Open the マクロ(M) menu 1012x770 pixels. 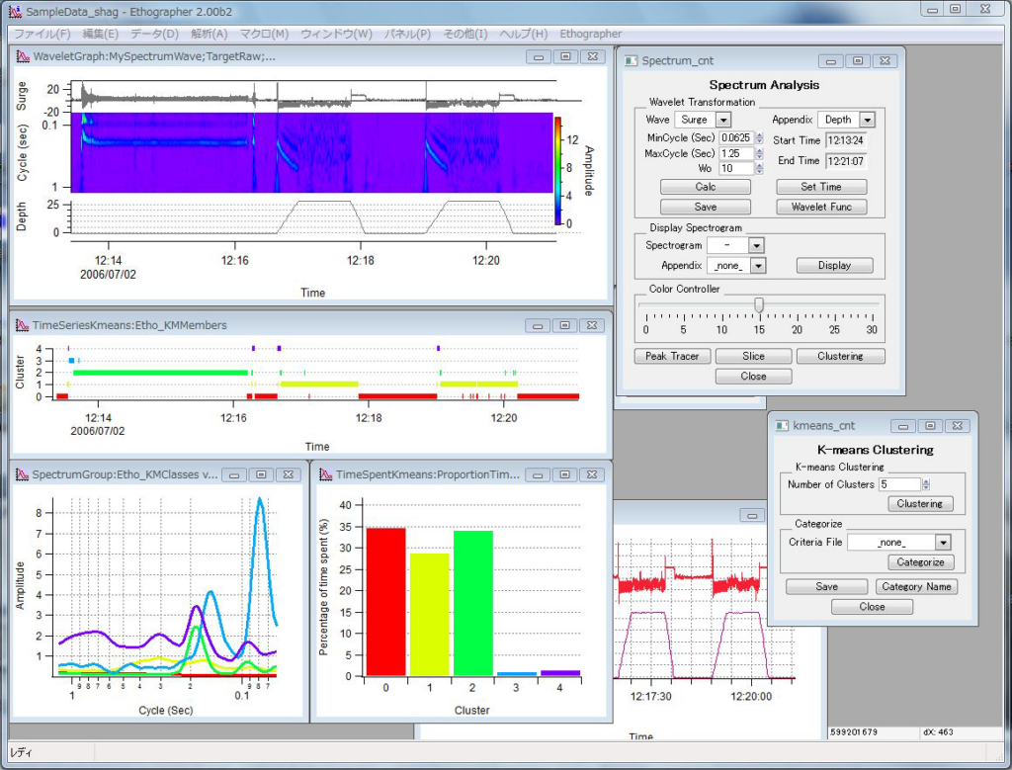[264, 34]
